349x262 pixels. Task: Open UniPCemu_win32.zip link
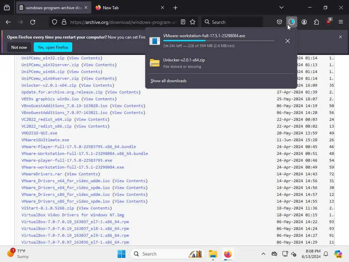(x=43, y=58)
